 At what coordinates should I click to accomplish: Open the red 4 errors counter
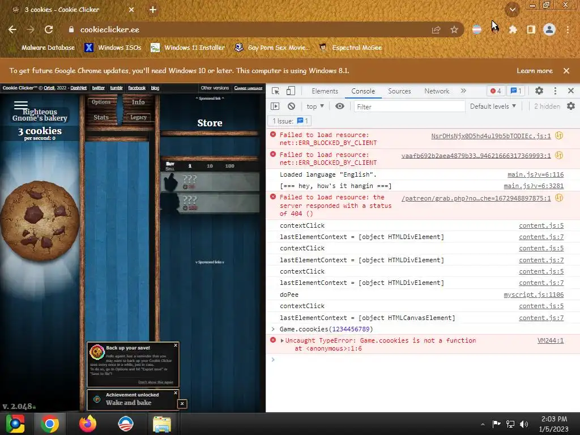(496, 91)
